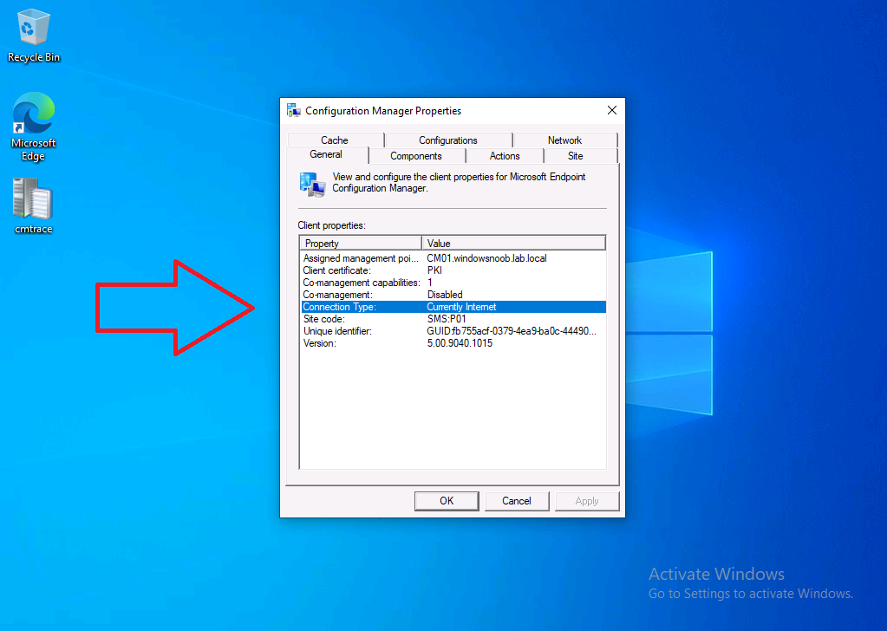887x631 pixels.
Task: Select the Version row
Action: click(x=453, y=343)
